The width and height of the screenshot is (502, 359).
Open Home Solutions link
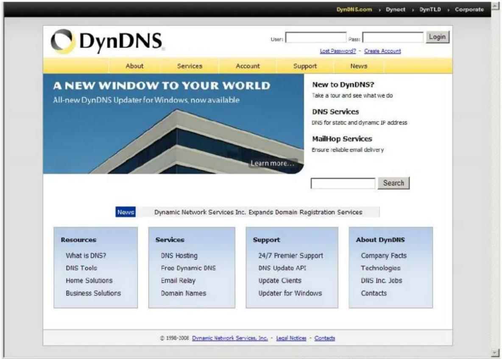click(x=89, y=280)
